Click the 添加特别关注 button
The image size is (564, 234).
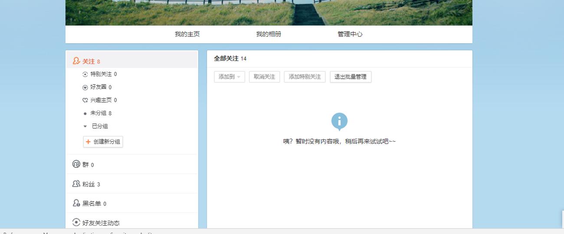tap(305, 77)
